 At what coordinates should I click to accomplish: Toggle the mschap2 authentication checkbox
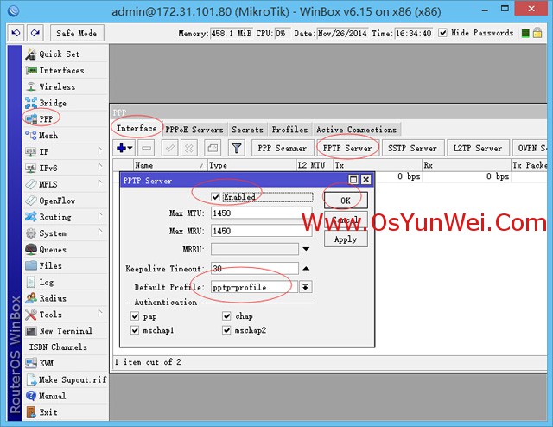(x=226, y=330)
